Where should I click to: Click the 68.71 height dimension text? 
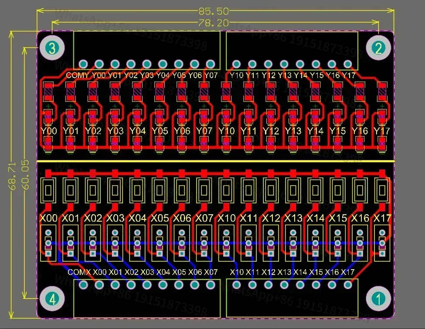pos(12,176)
